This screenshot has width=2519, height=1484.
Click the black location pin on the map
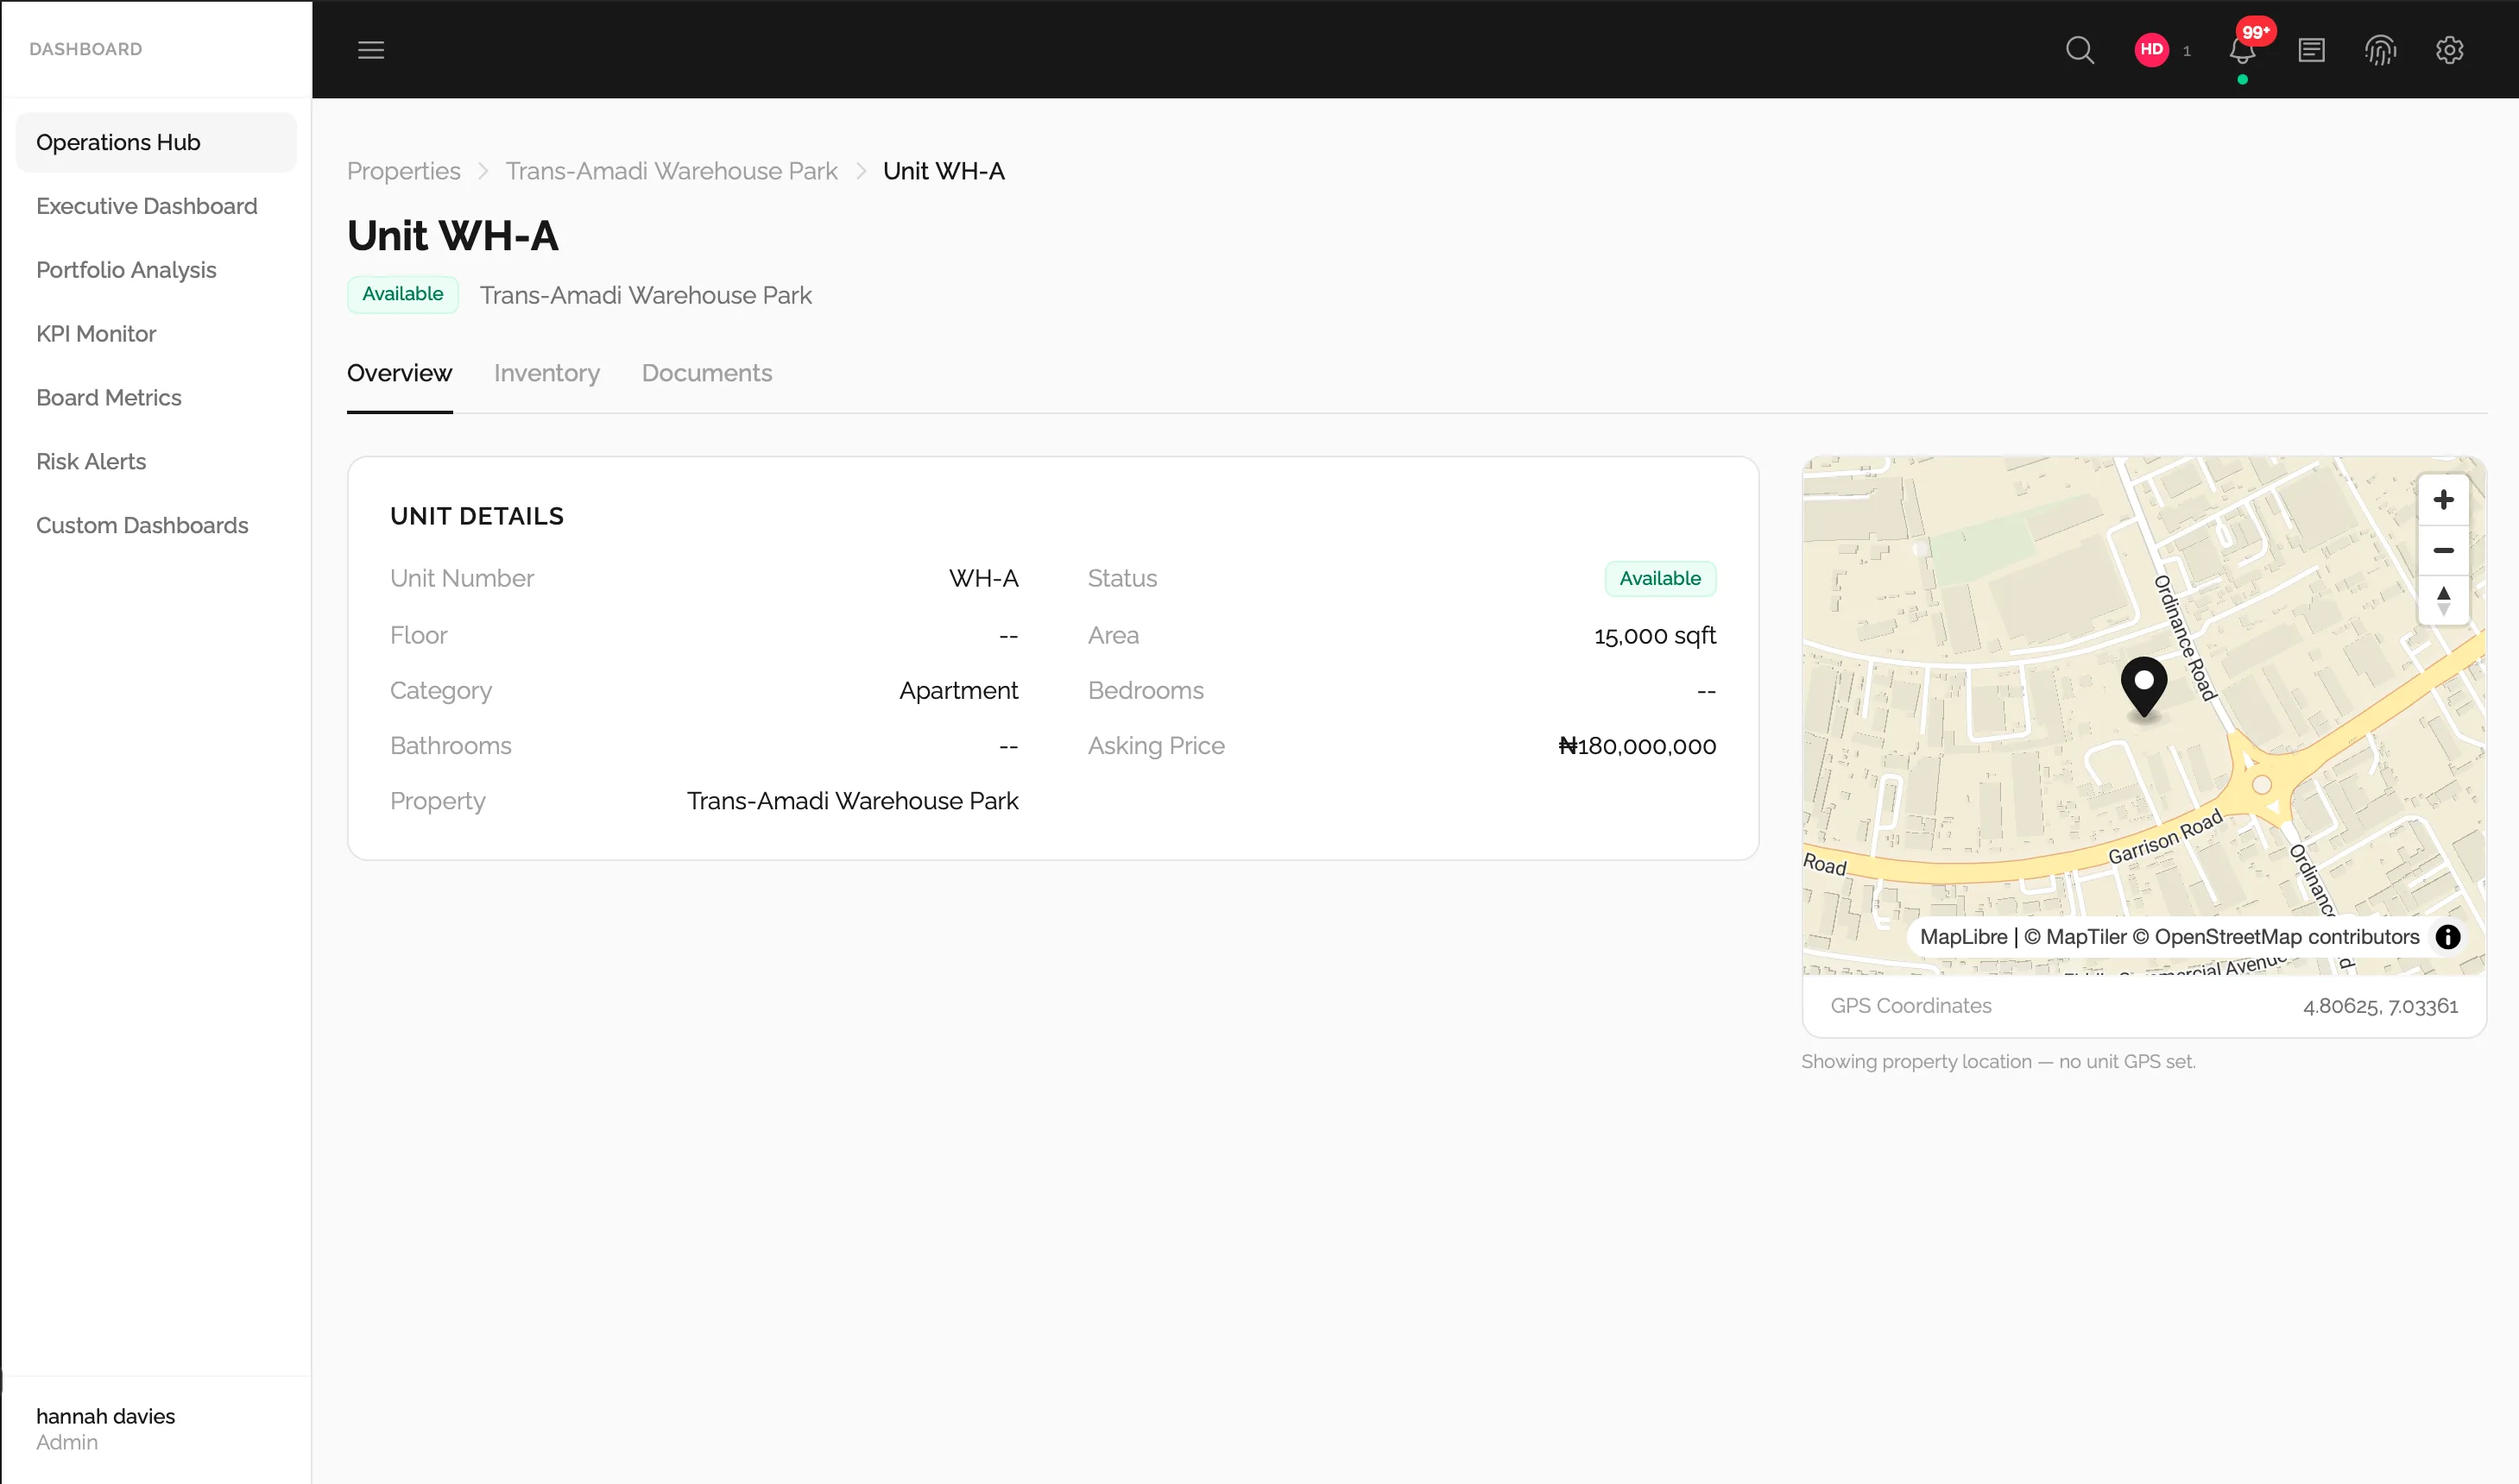click(2143, 687)
